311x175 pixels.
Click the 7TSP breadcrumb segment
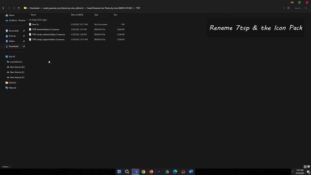pos(138,8)
